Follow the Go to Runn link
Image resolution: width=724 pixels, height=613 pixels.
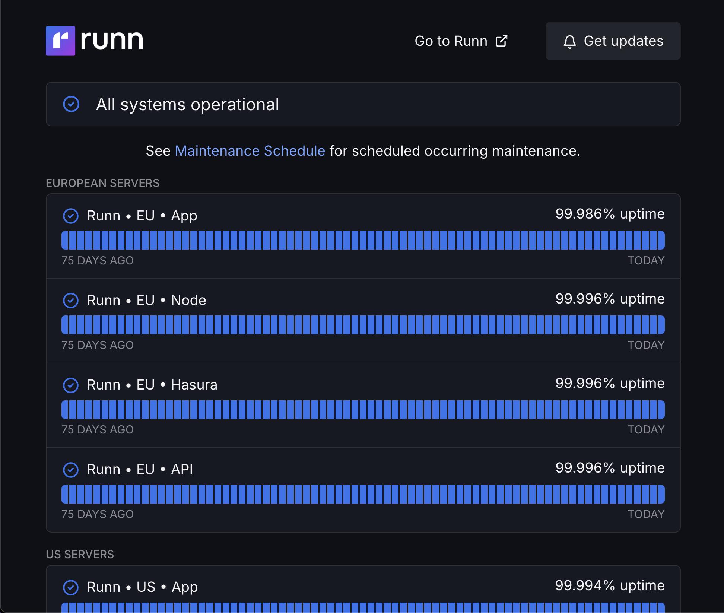pyautogui.click(x=451, y=41)
